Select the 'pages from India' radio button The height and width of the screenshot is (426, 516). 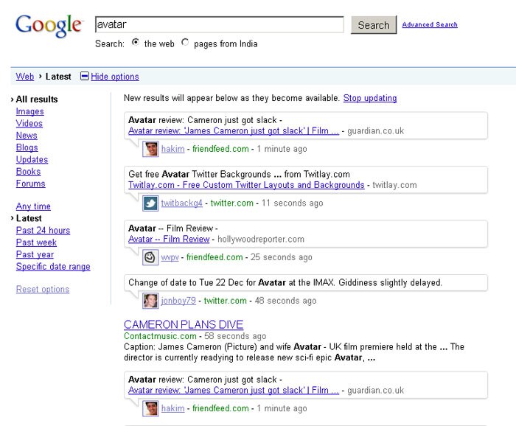[x=185, y=42]
